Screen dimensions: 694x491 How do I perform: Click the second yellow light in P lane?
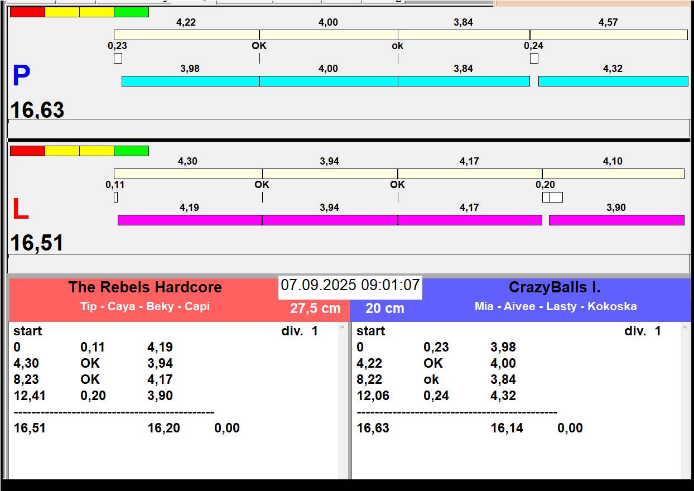click(97, 12)
